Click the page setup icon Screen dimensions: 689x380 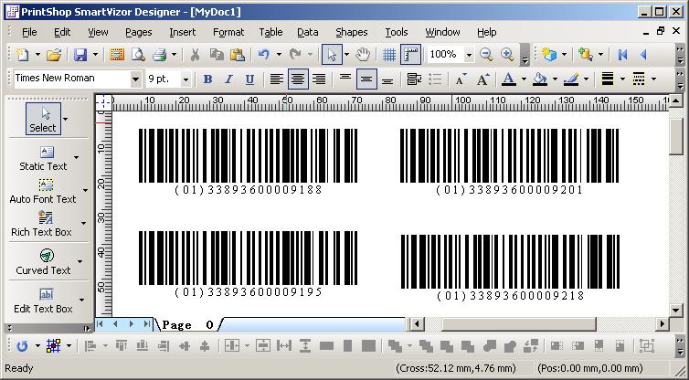[116, 55]
